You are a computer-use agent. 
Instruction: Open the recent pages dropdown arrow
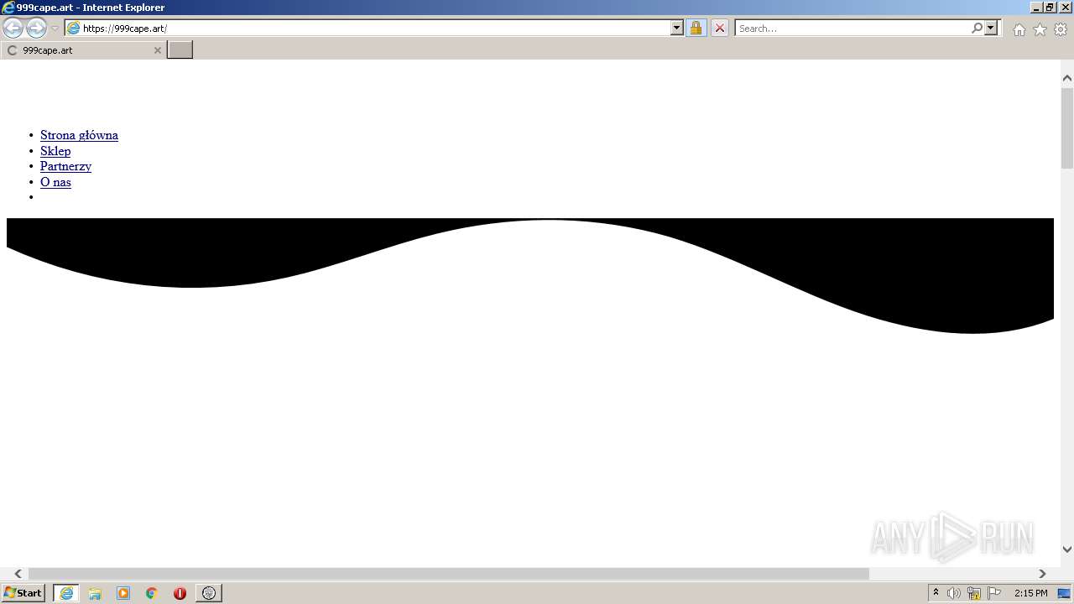pos(55,29)
